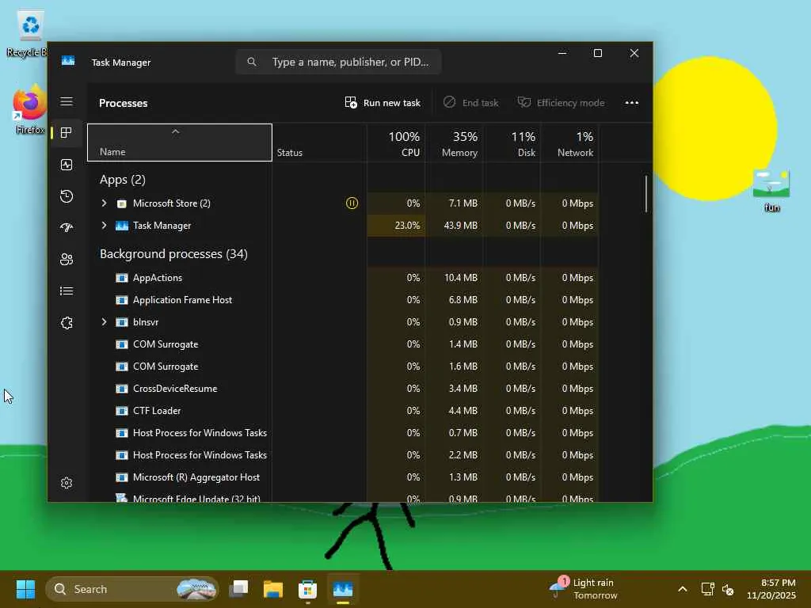The width and height of the screenshot is (811, 608).
Task: Open the Recycle Bin desktop icon
Action: (30, 33)
